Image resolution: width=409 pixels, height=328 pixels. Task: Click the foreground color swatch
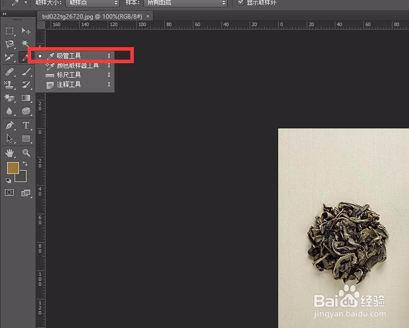(x=13, y=168)
